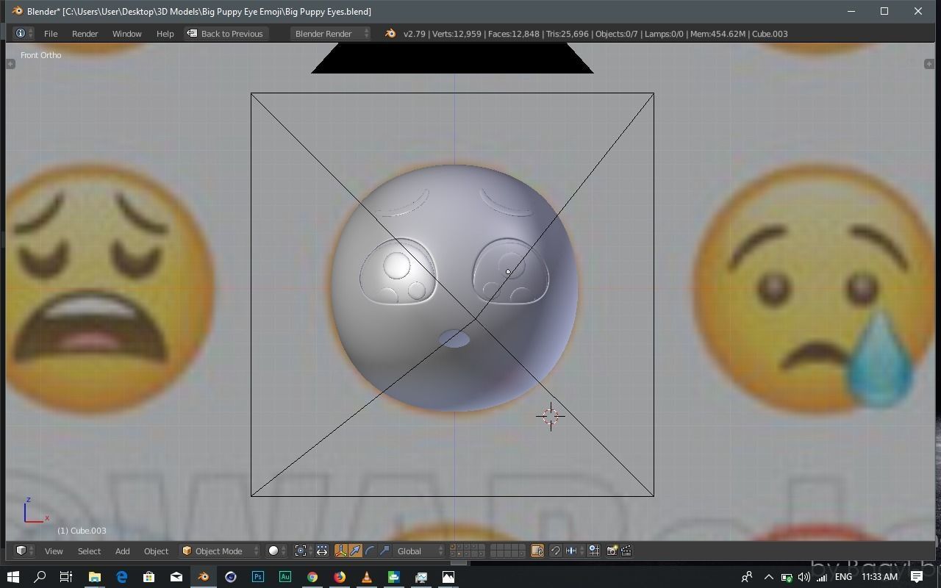Toggle snap during transform magnet
This screenshot has height=588, width=941.
coord(555,551)
